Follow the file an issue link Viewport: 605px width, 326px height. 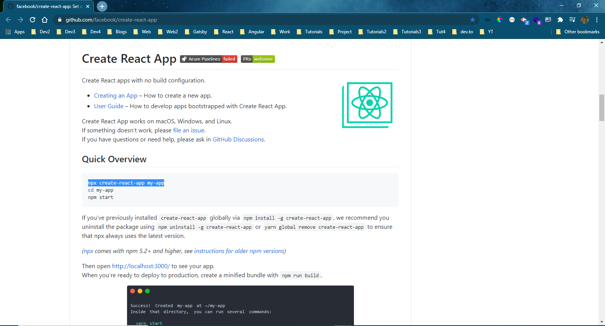pos(189,130)
